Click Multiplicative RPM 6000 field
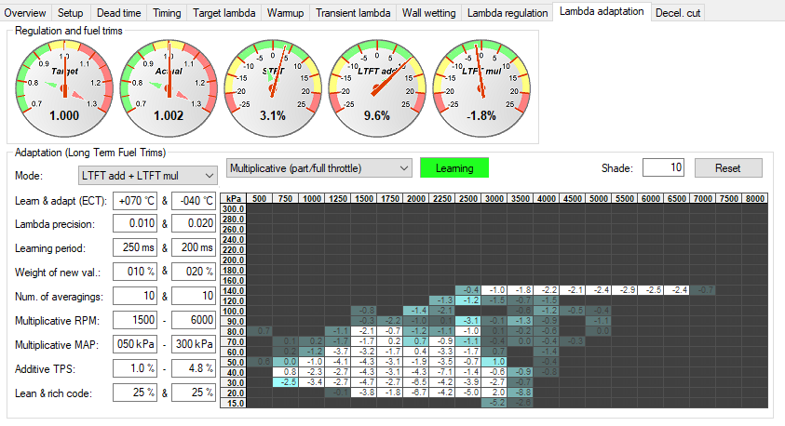Viewport: 785px width, 426px height. [x=194, y=320]
